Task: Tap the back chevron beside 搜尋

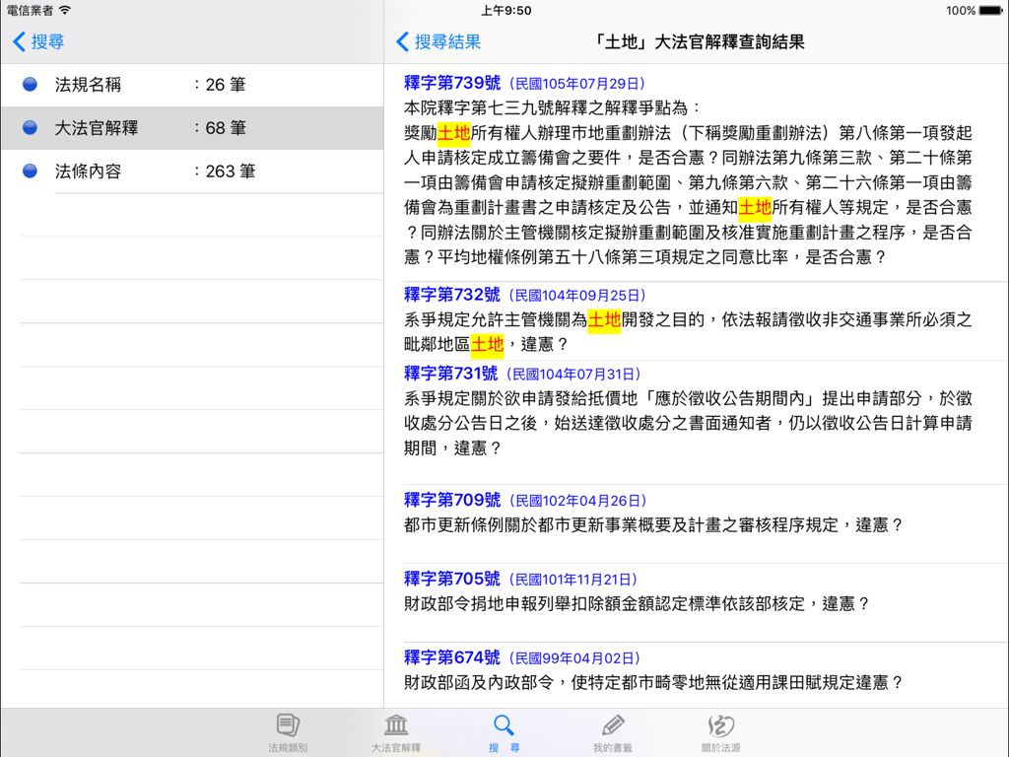Action: coord(21,42)
